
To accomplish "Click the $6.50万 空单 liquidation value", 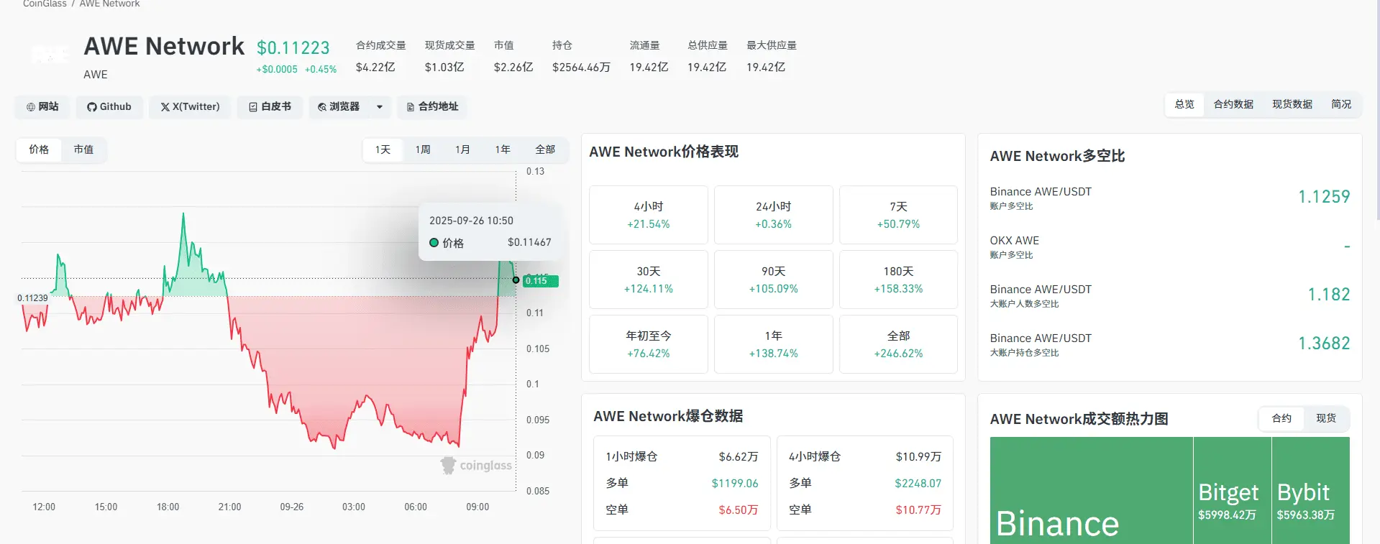I will [739, 510].
